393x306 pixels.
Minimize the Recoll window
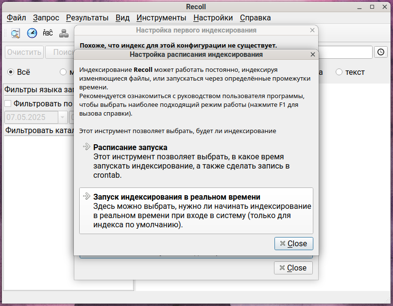coord(359,7)
